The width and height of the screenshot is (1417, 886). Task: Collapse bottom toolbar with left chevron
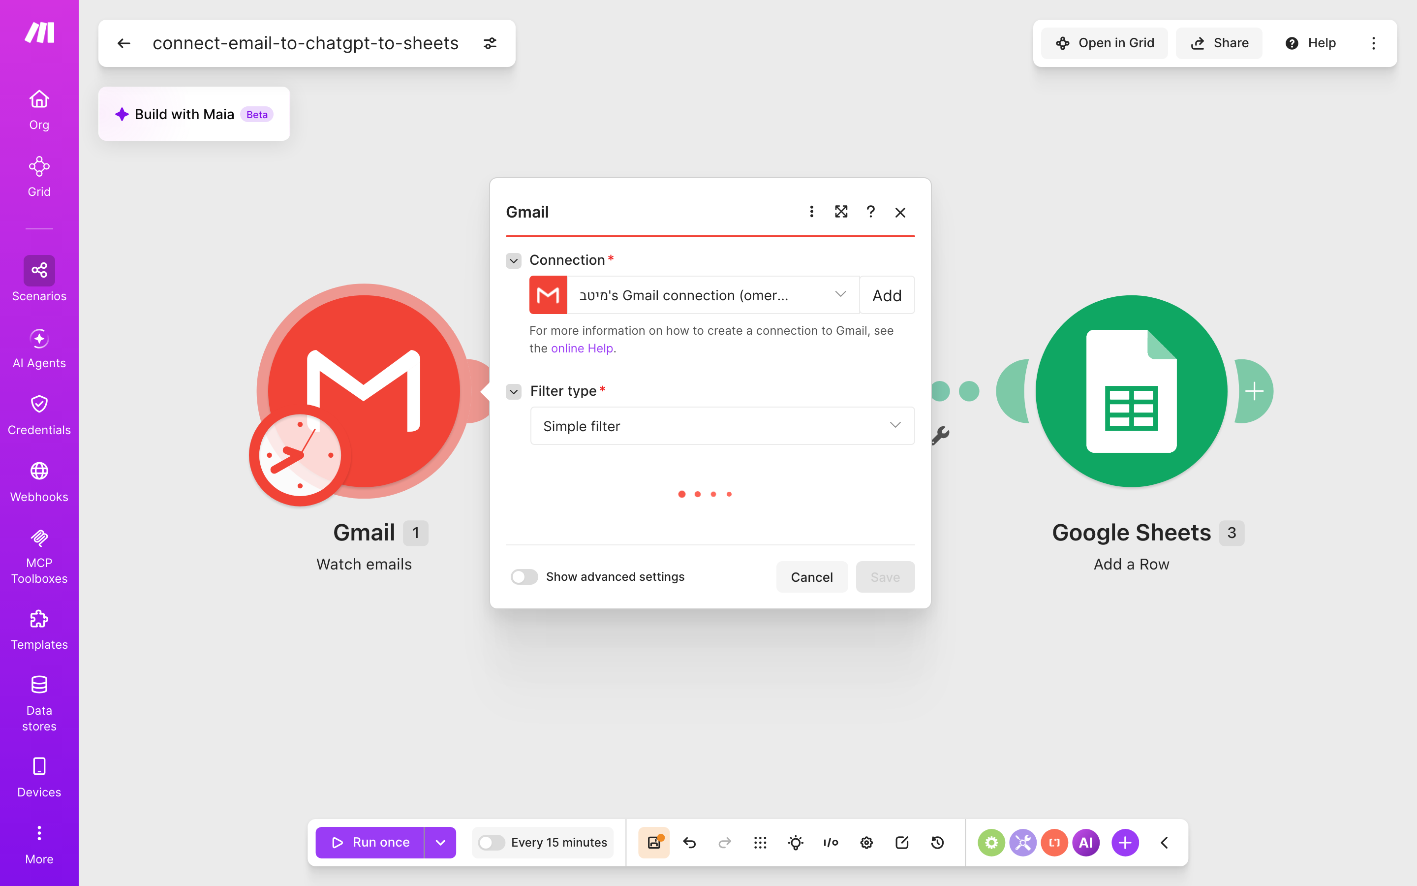[x=1164, y=843]
